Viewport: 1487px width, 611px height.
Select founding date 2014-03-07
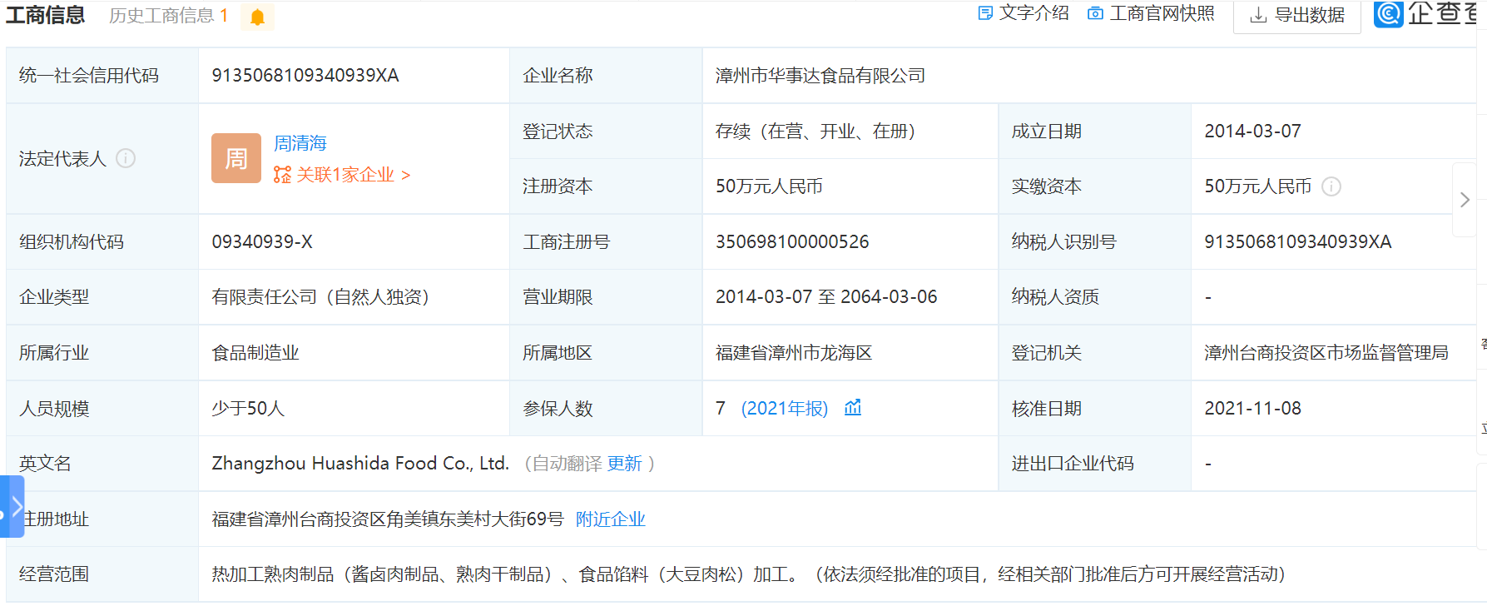tap(1252, 132)
